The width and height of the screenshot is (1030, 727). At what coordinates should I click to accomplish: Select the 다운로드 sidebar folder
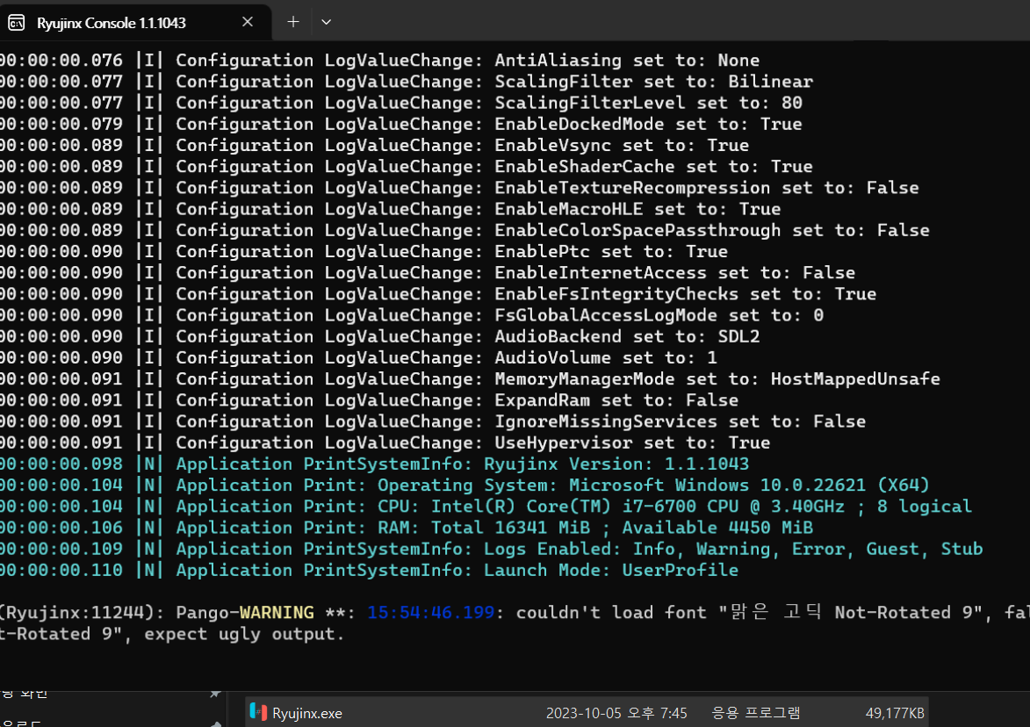click(21, 723)
